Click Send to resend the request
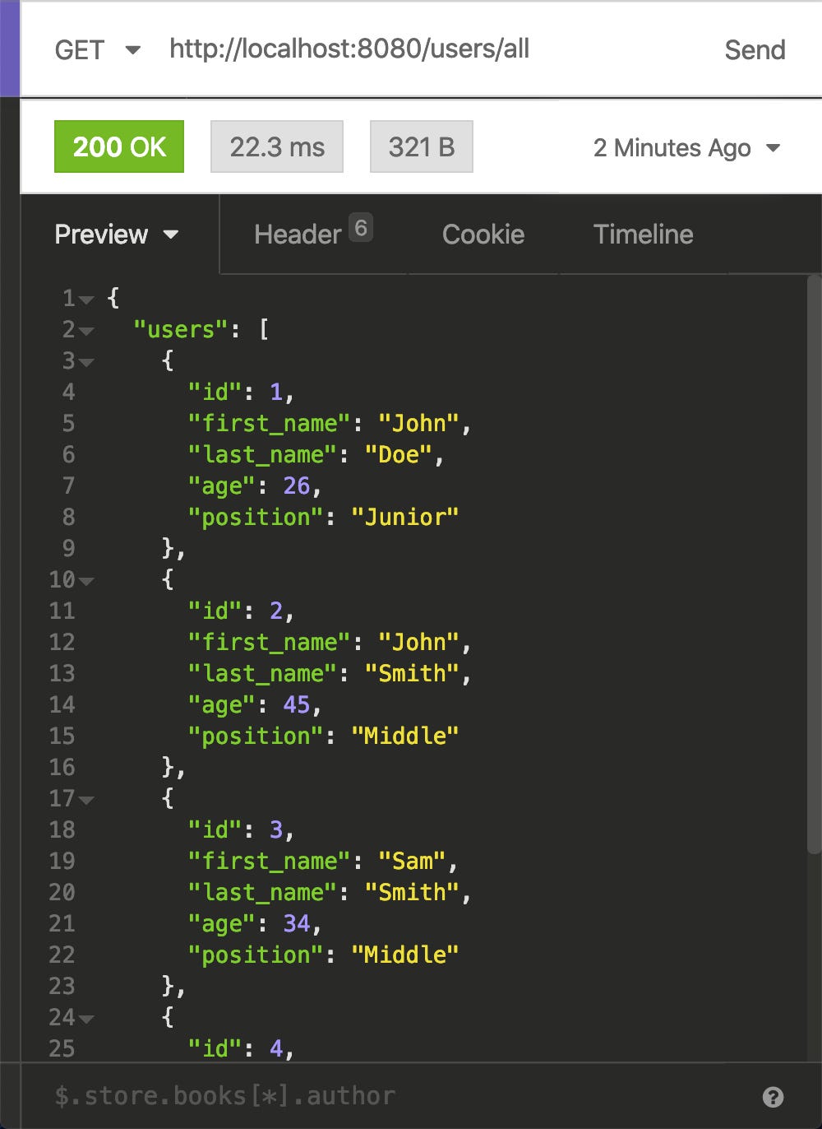 coord(755,49)
